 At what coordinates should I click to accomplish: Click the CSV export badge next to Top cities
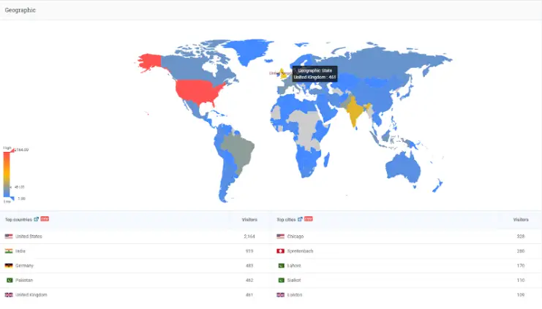tap(309, 219)
